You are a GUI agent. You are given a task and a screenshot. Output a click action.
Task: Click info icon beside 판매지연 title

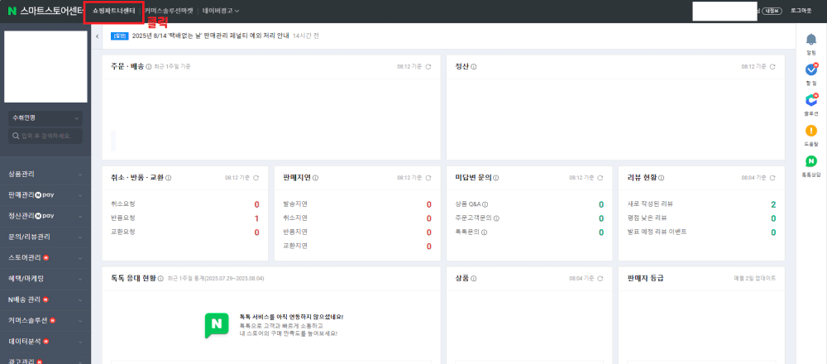315,179
